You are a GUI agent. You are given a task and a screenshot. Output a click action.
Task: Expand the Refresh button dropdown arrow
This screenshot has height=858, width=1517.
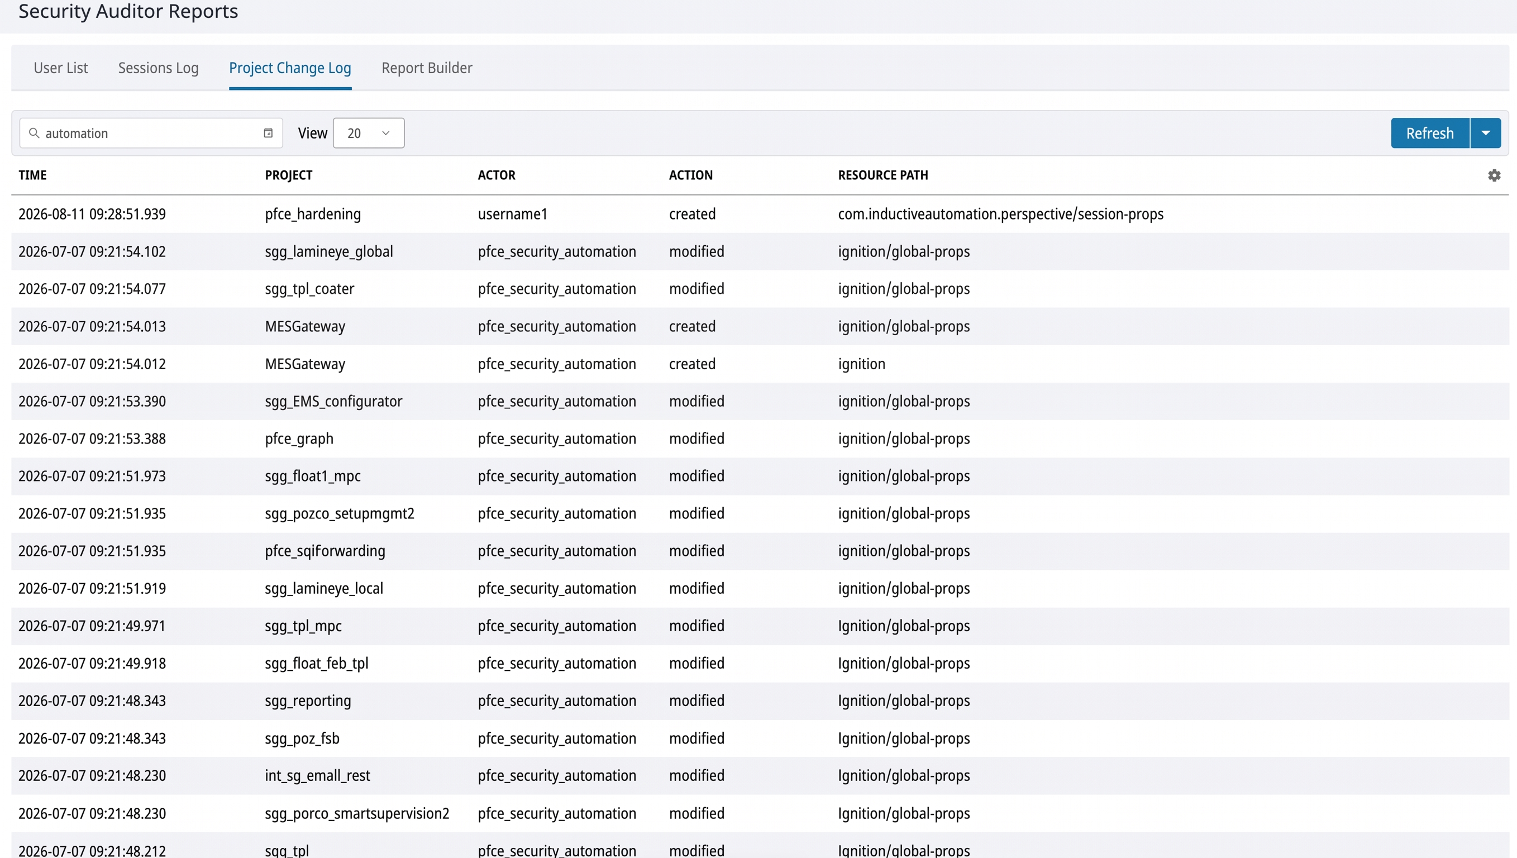tap(1485, 133)
